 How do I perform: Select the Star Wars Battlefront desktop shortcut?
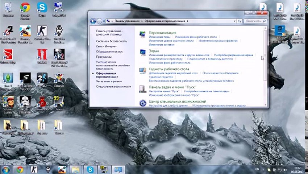tap(25, 105)
